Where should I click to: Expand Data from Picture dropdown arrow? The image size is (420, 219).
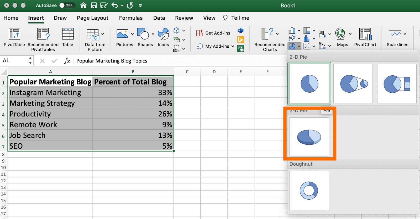click(x=103, y=34)
